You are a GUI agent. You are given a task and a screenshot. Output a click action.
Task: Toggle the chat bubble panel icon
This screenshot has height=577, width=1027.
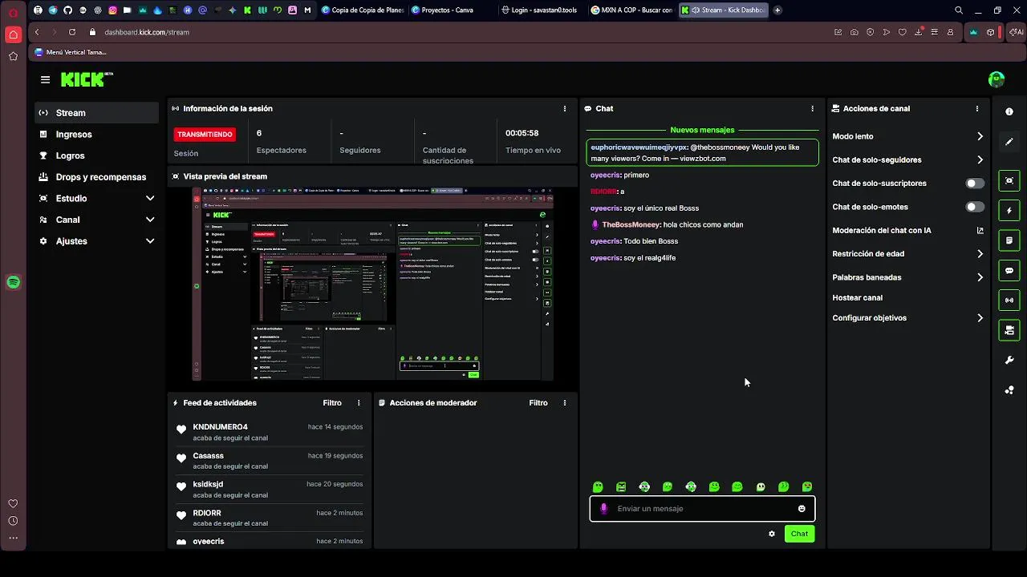click(1009, 271)
